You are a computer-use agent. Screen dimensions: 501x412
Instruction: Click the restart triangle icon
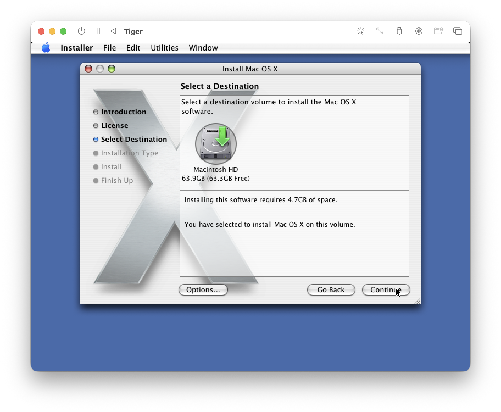click(x=113, y=31)
